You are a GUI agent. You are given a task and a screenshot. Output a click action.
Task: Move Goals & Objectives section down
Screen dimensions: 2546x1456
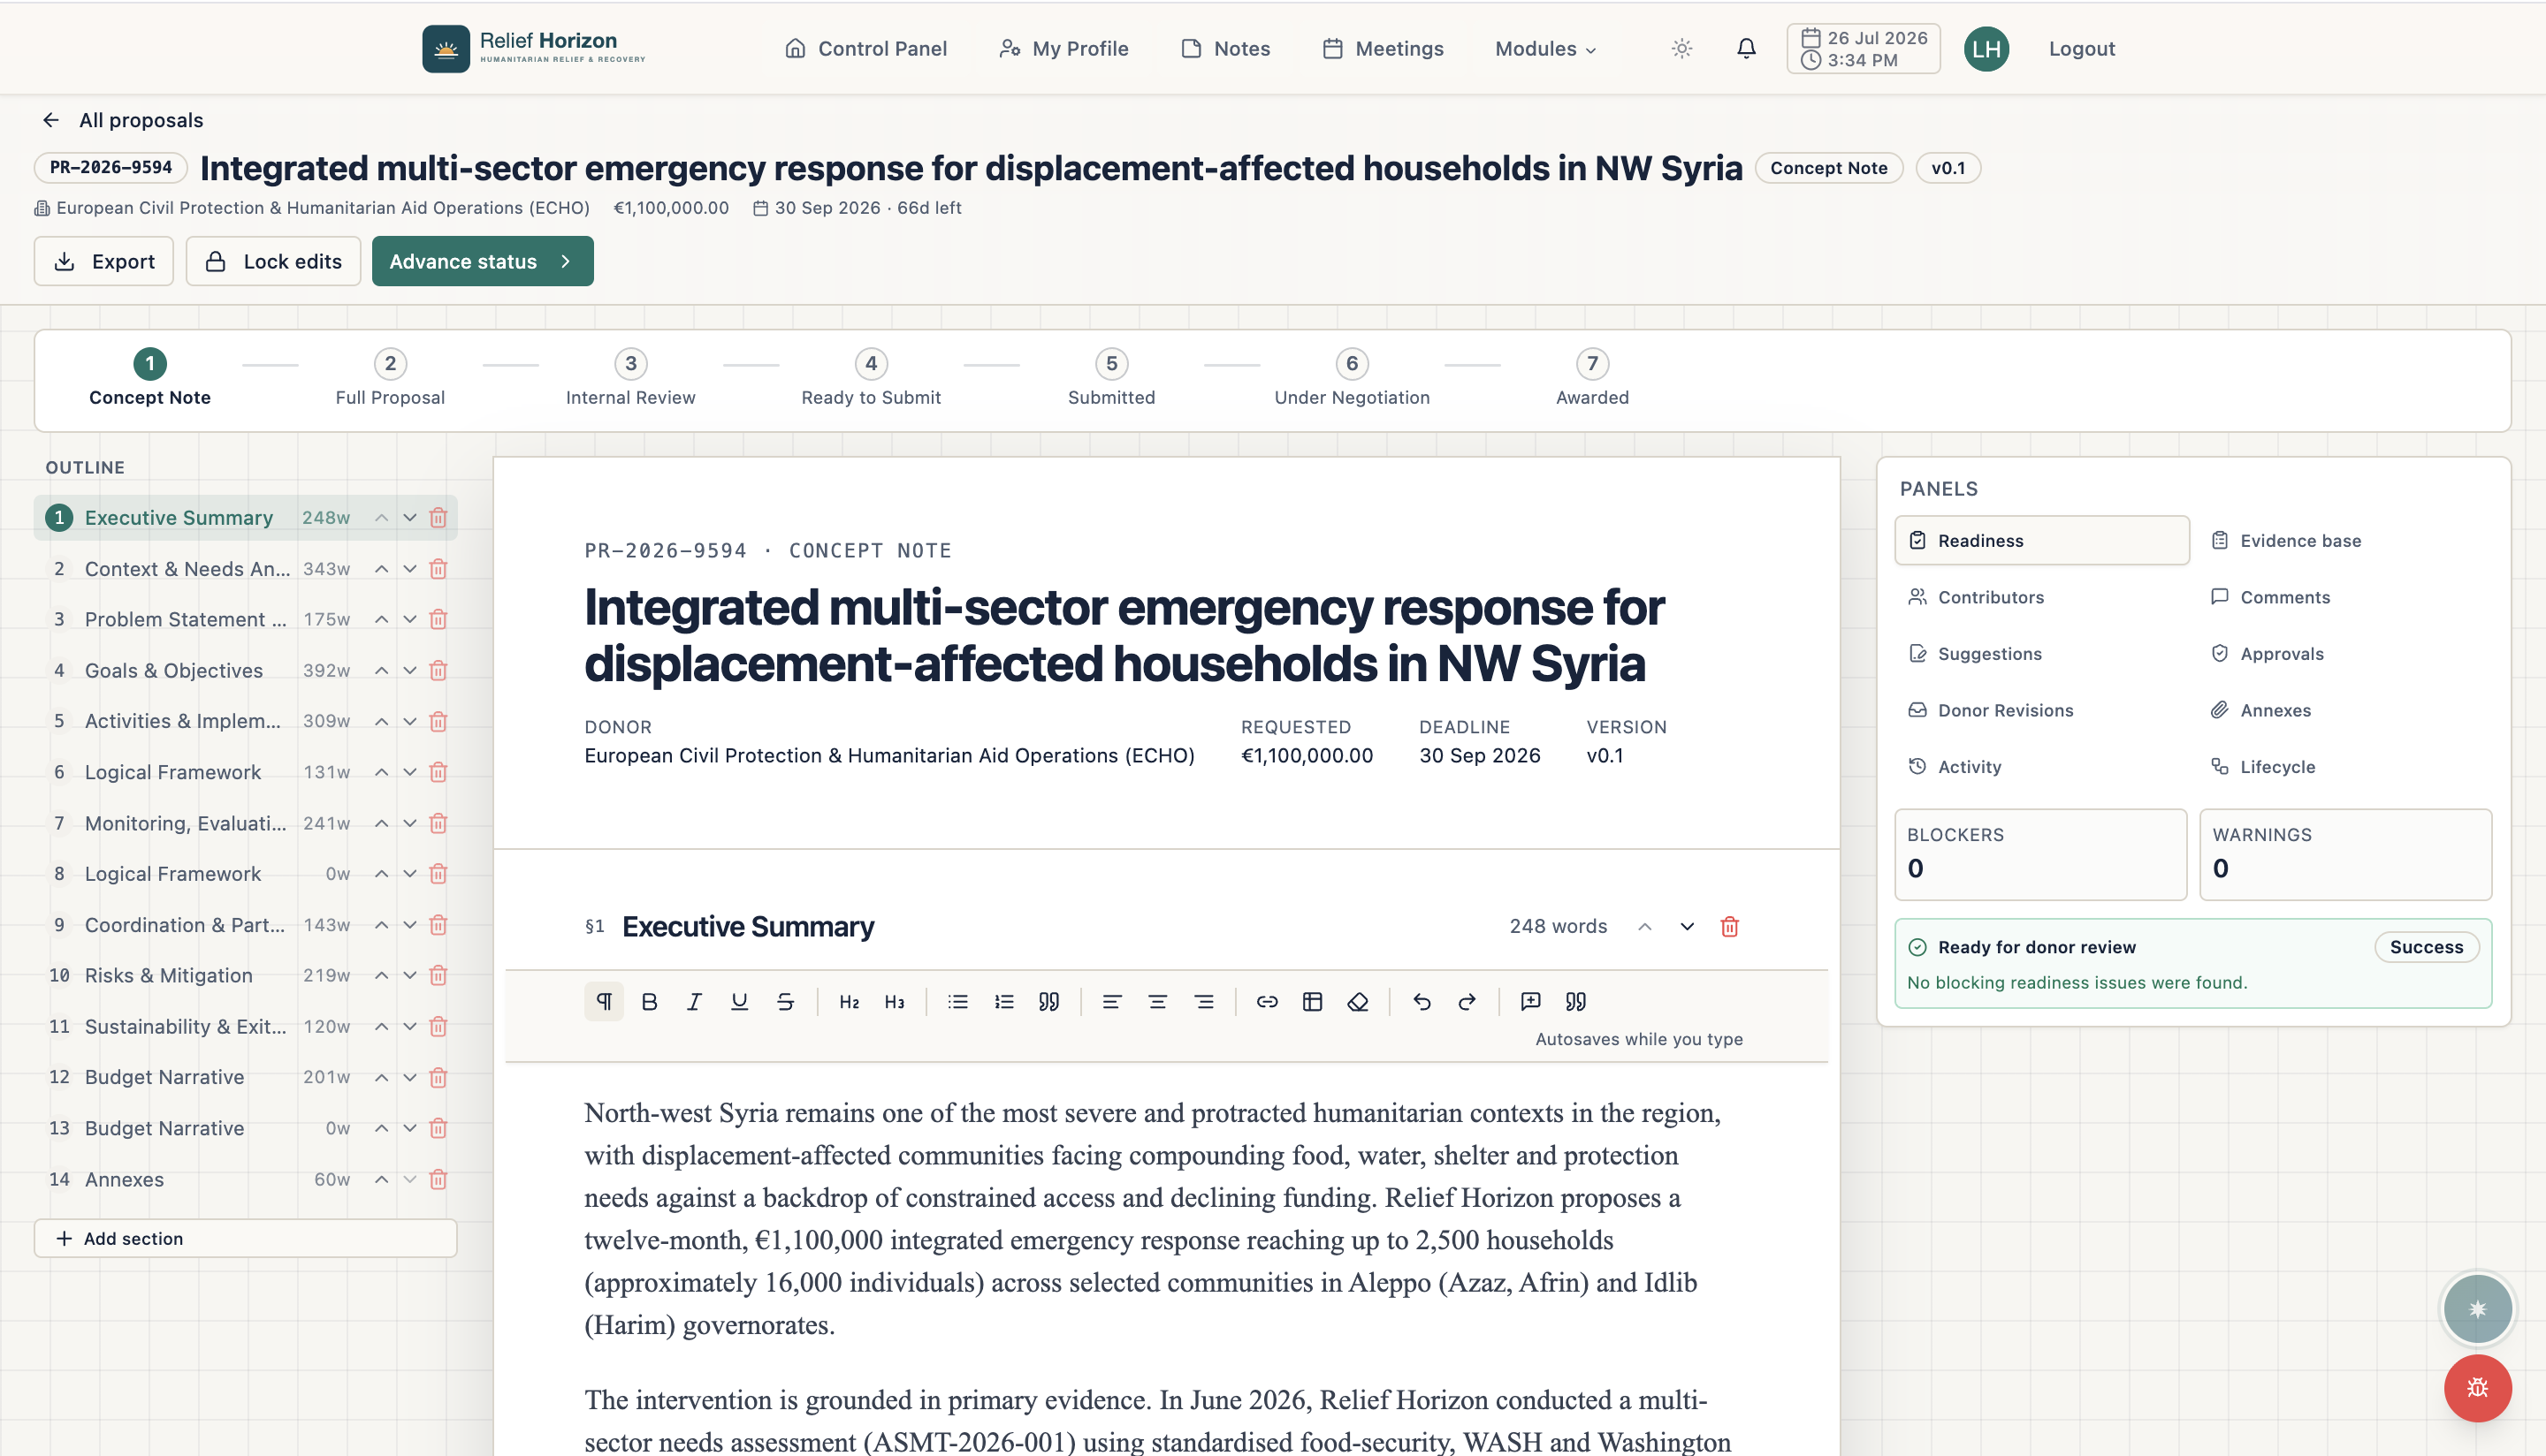pyautogui.click(x=410, y=670)
